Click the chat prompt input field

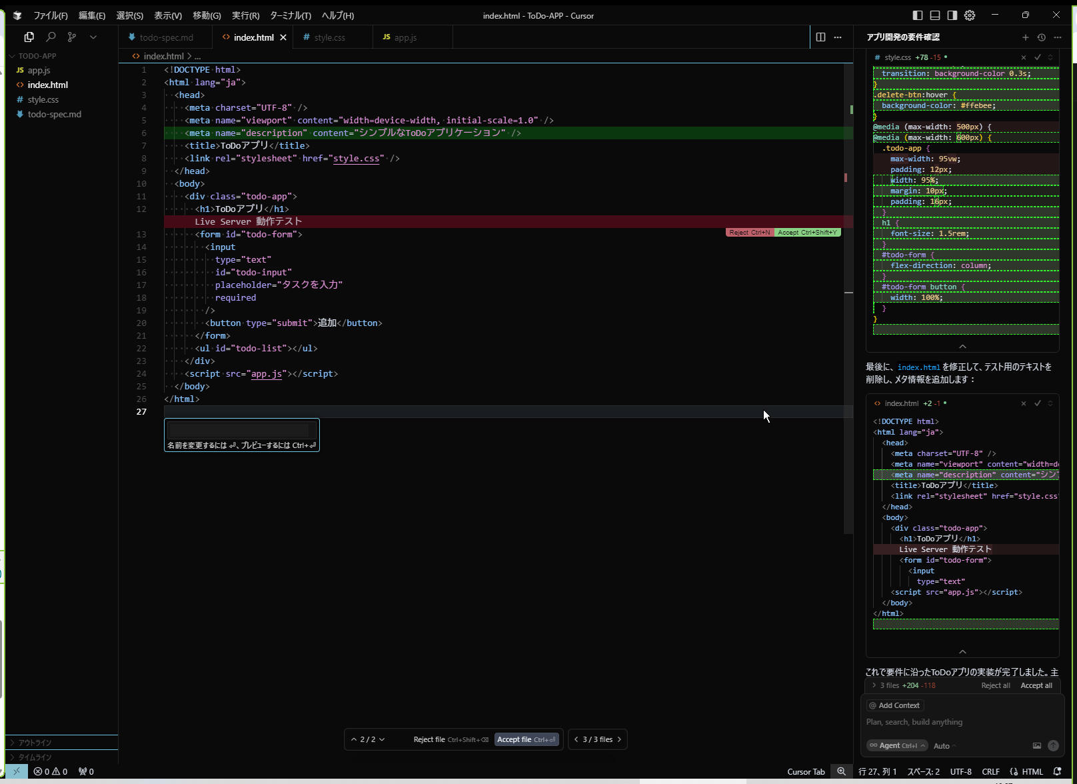tap(960, 722)
